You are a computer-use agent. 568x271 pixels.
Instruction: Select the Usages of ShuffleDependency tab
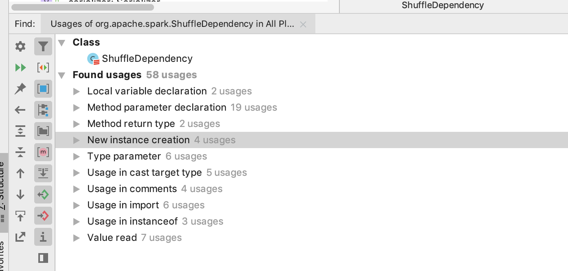click(172, 24)
